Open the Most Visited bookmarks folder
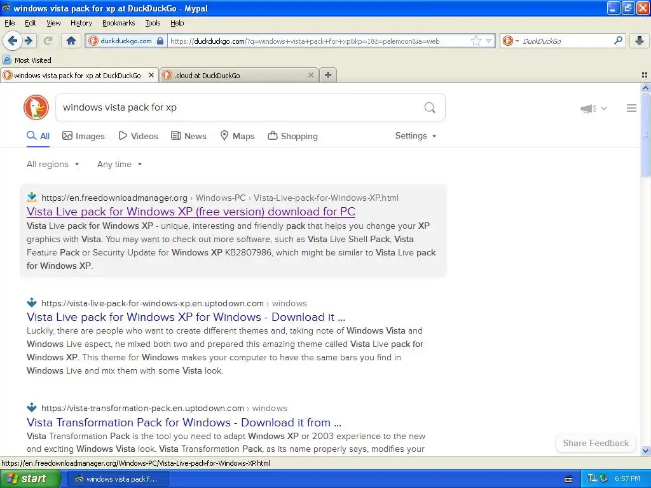Screen dimensions: 651x488 point(27,60)
